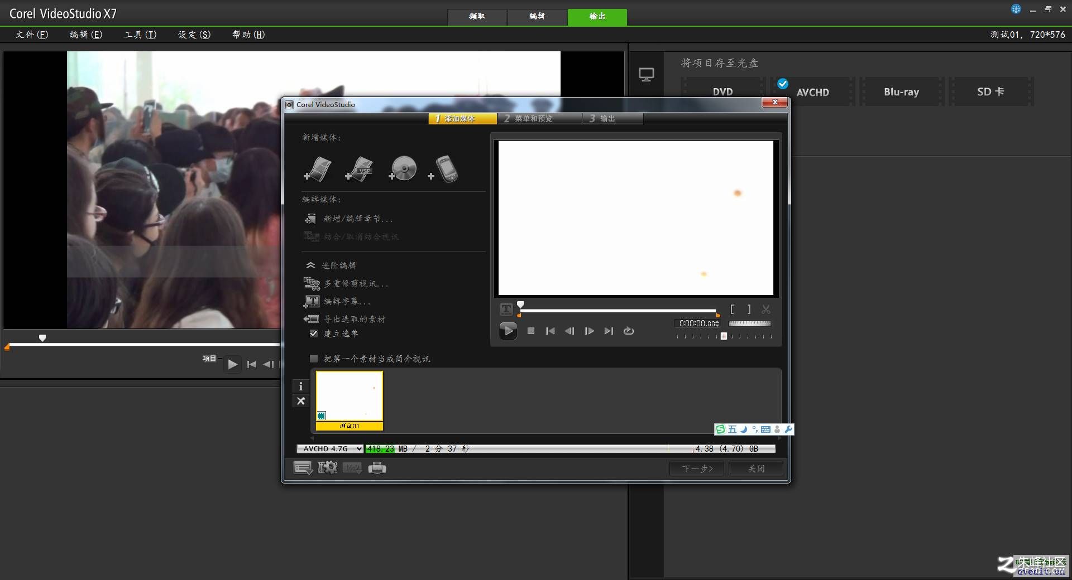Click the T title icon beside scrubber
Viewport: 1072px width, 580px height.
click(506, 309)
